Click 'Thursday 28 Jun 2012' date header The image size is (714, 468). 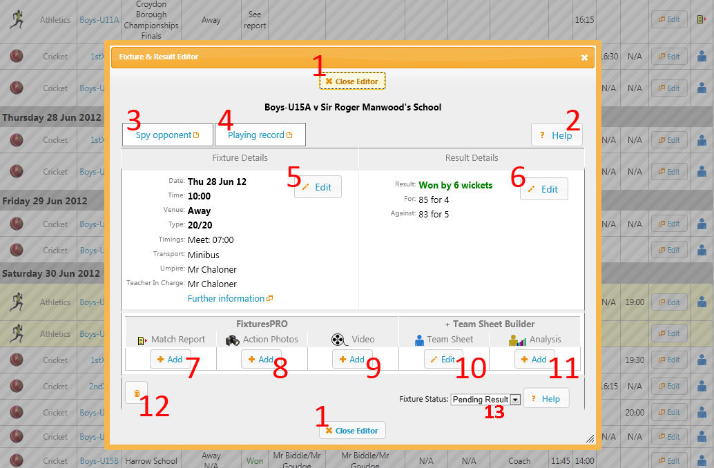pos(52,117)
